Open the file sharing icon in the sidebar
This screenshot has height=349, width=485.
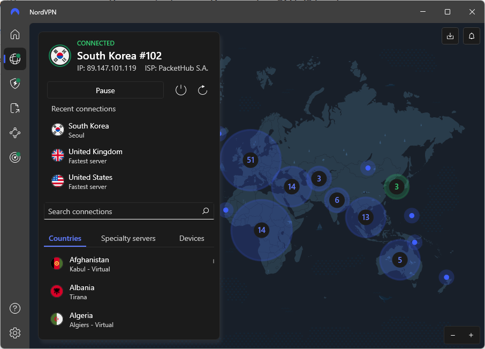pos(15,108)
